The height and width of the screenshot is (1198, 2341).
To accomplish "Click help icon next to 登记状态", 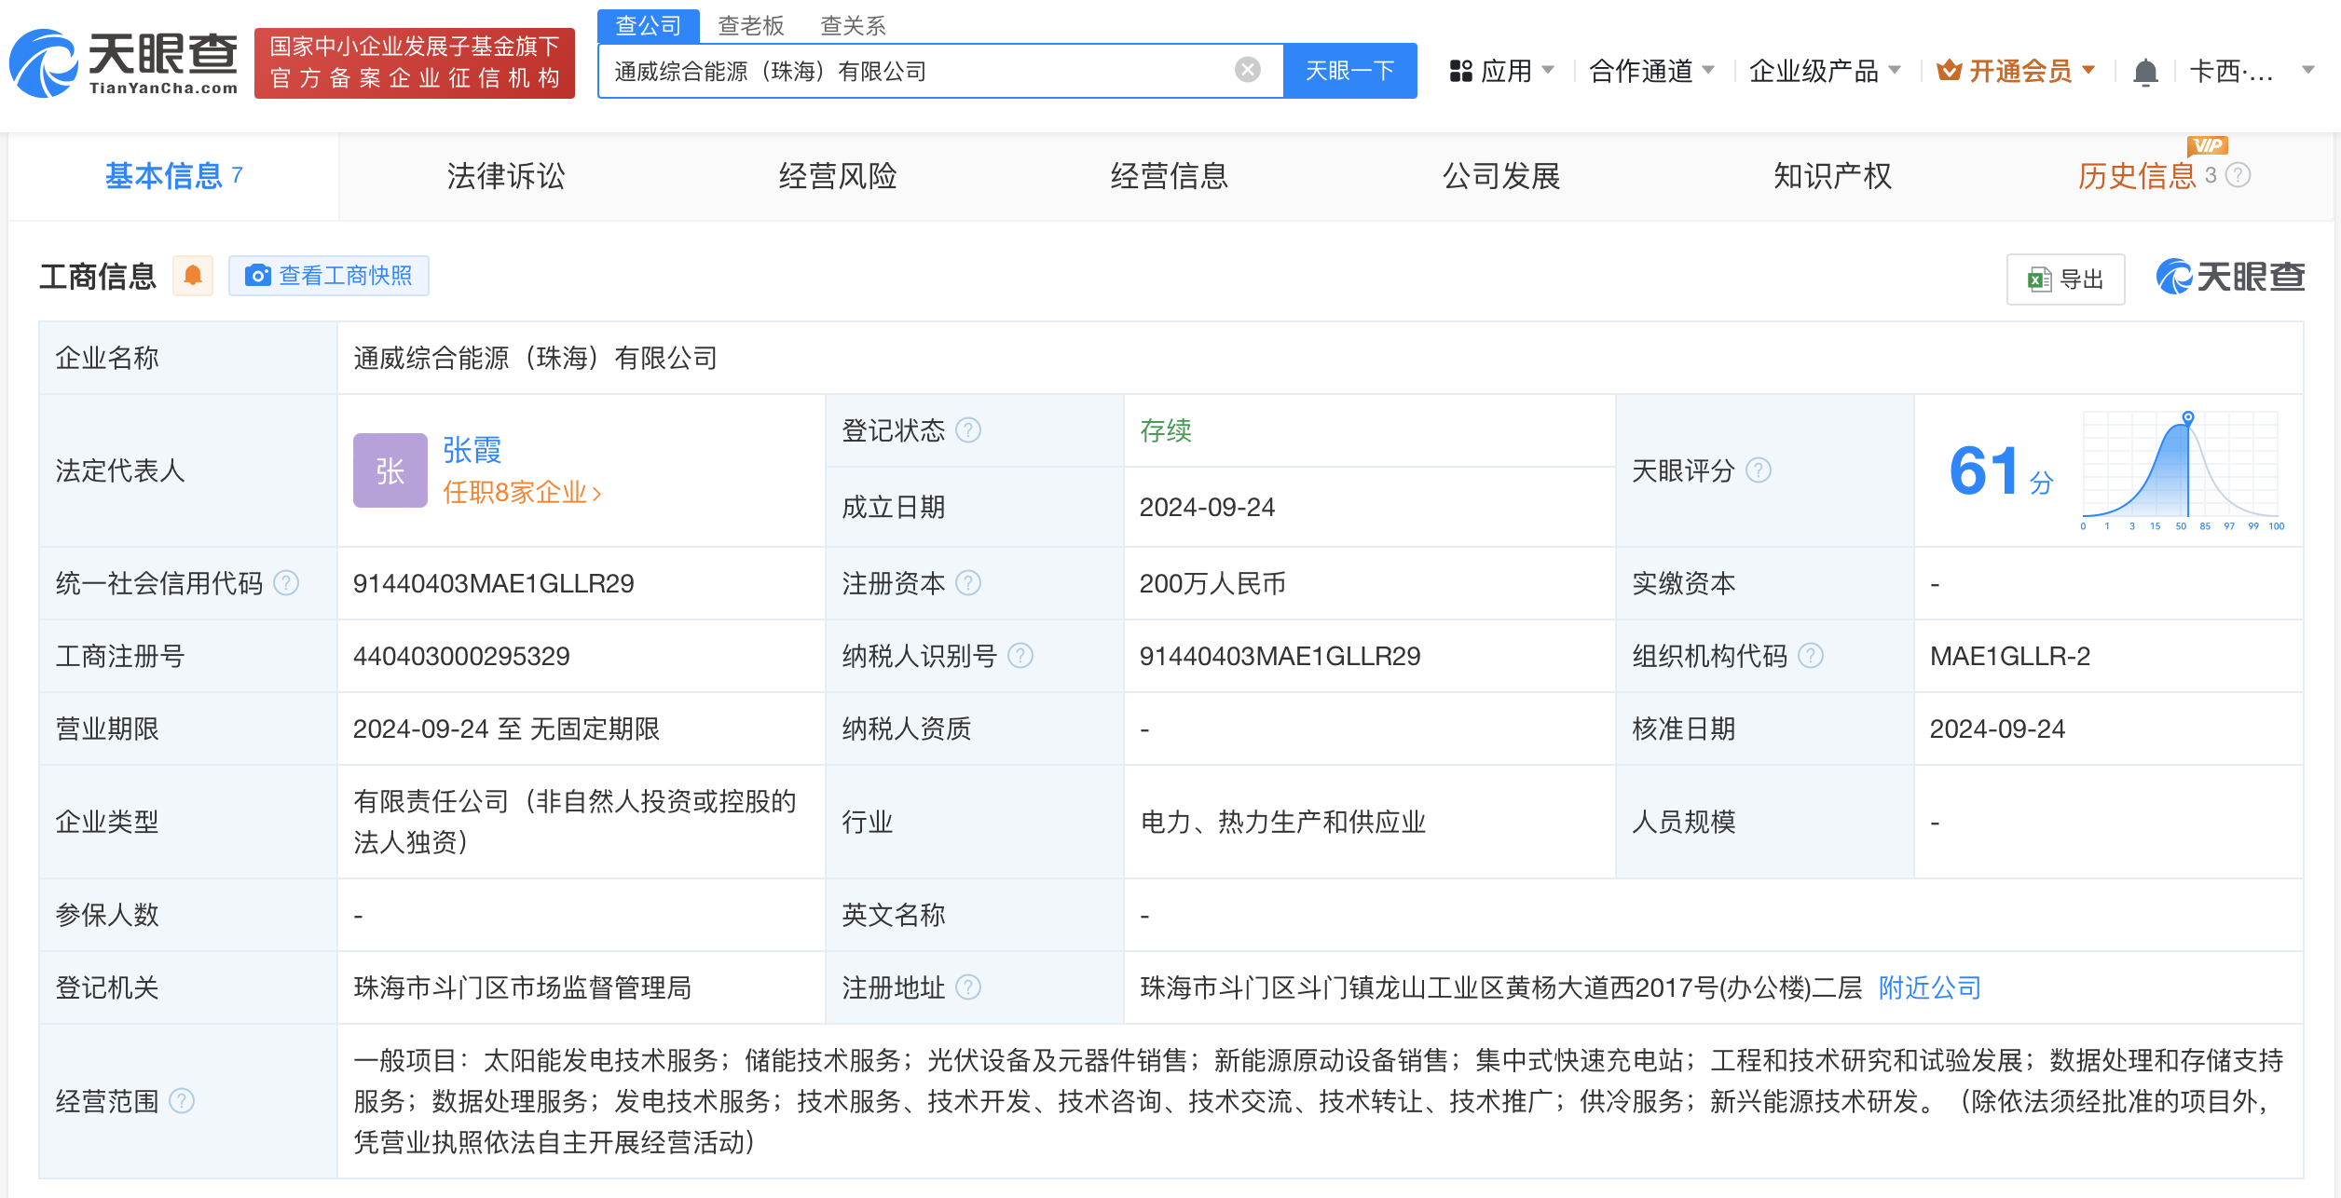I will [x=968, y=430].
